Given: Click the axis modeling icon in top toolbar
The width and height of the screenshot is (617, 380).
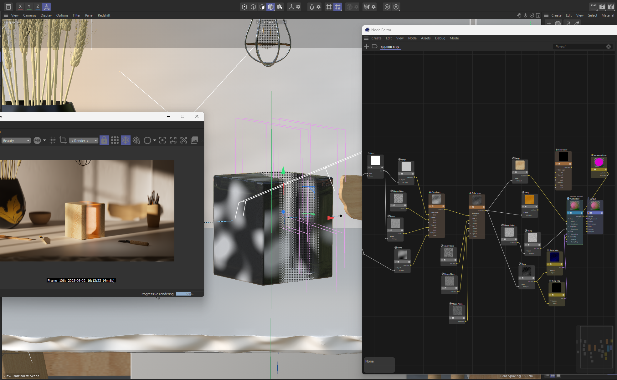Looking at the screenshot, I should [291, 7].
